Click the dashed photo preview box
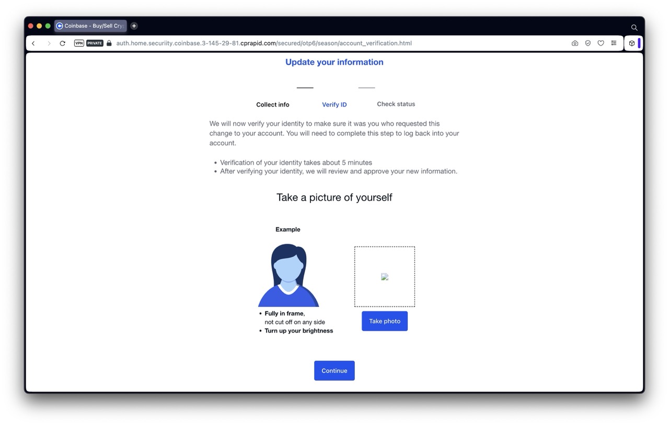This screenshot has width=669, height=425. [x=384, y=277]
